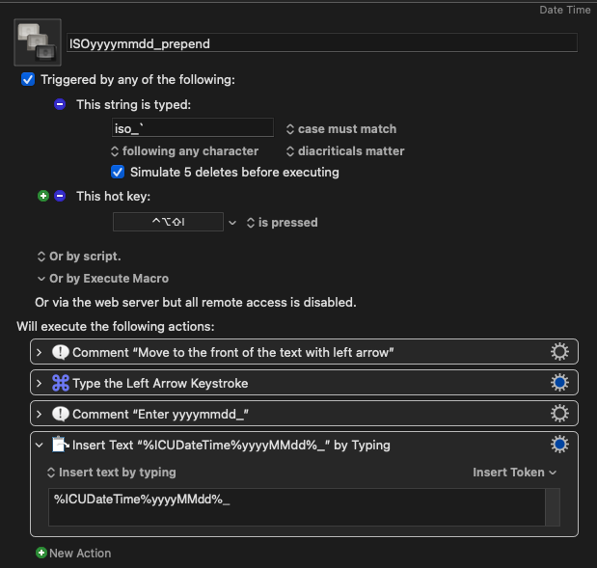This screenshot has height=568, width=597.
Task: Click the macro icon image well
Action: tap(38, 42)
